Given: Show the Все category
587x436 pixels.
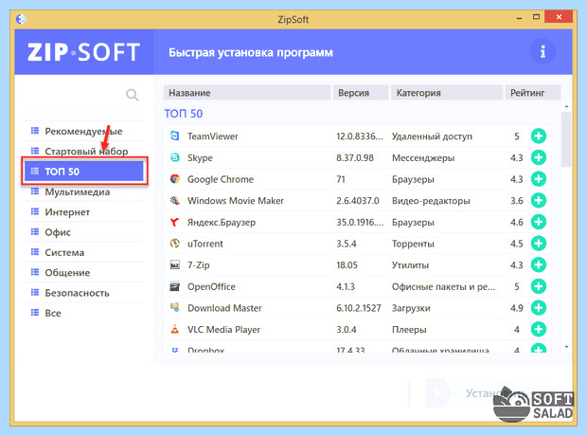Looking at the screenshot, I should (84, 313).
